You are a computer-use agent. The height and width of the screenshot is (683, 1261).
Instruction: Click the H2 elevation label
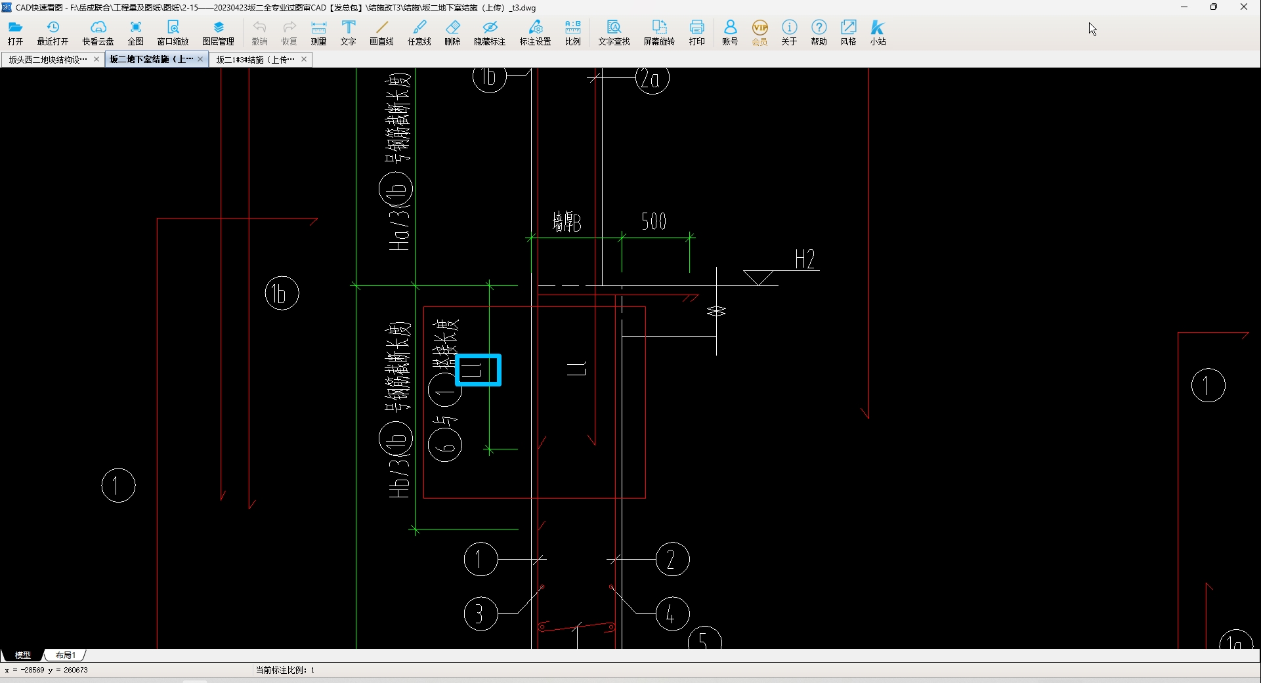point(805,259)
